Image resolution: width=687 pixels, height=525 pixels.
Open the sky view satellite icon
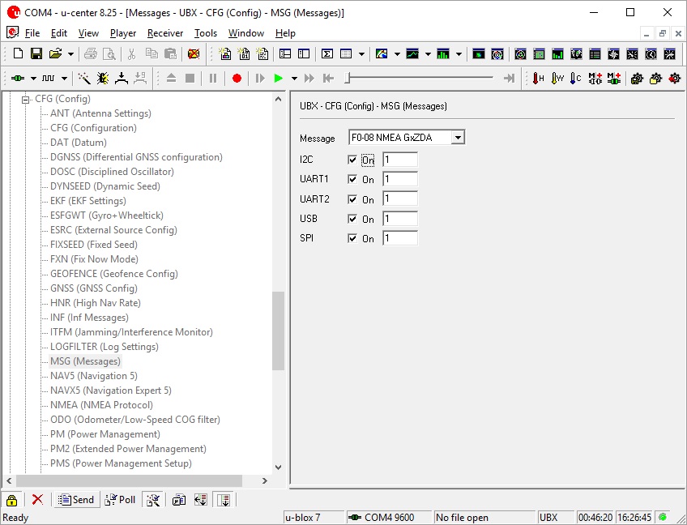(x=497, y=53)
